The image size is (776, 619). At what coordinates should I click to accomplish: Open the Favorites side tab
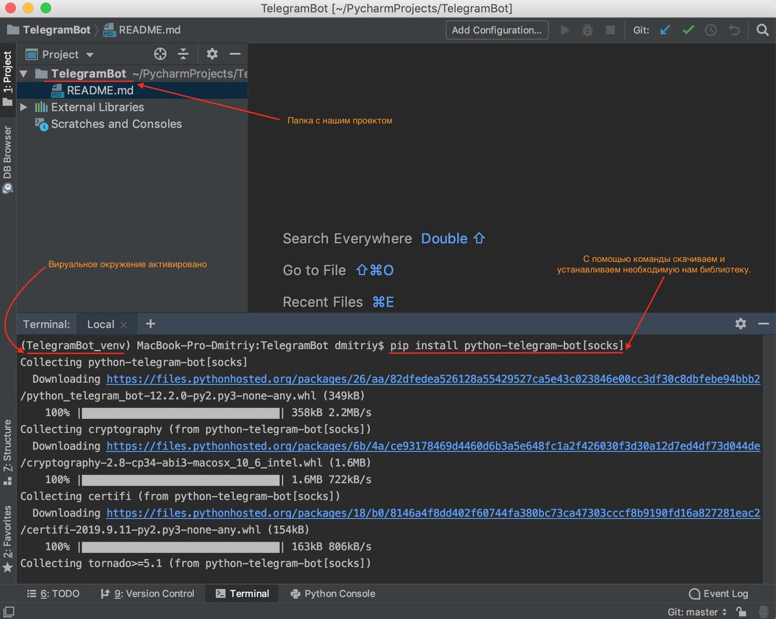7,538
